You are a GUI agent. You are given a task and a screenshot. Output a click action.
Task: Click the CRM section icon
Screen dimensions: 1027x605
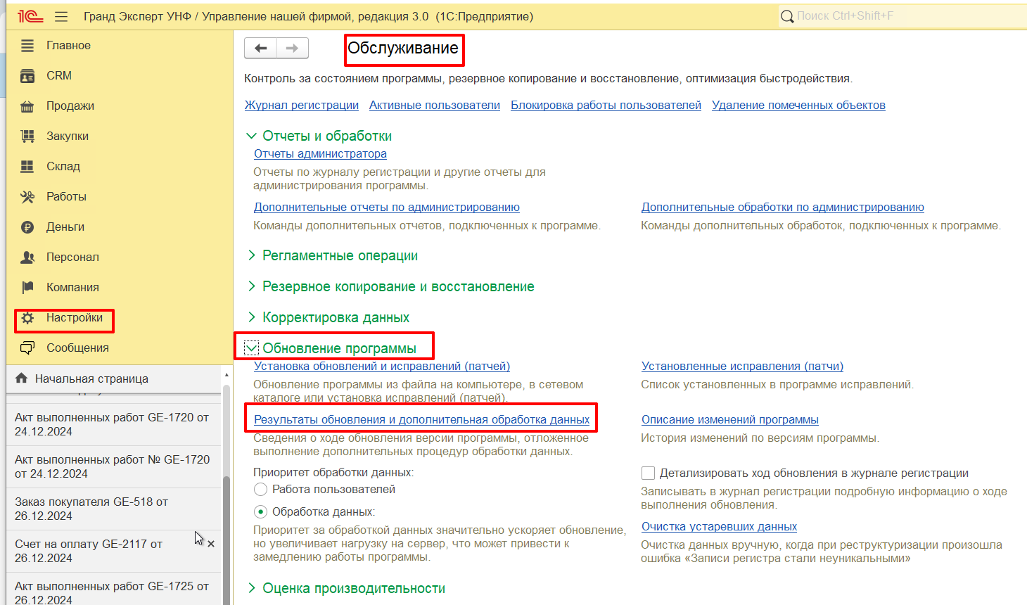(x=27, y=76)
